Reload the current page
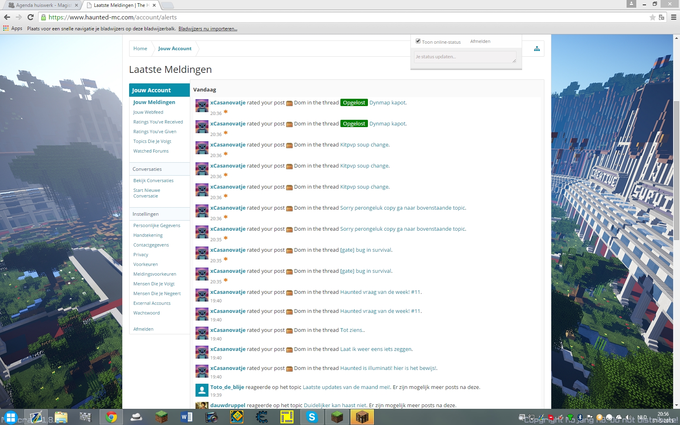 [x=30, y=17]
